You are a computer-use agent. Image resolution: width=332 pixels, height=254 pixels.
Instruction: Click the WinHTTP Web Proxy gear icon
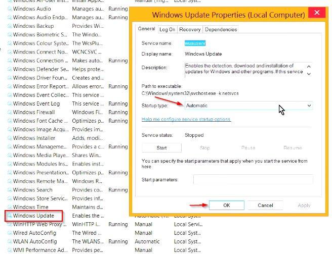coord(10,224)
